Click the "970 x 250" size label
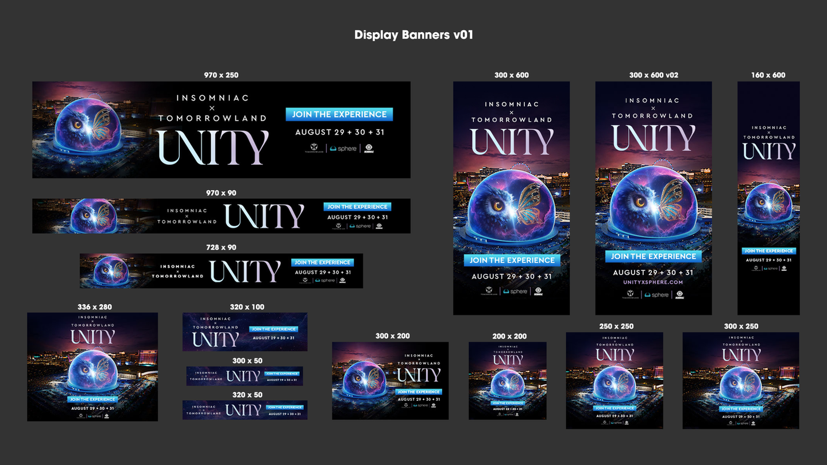 pyautogui.click(x=221, y=75)
